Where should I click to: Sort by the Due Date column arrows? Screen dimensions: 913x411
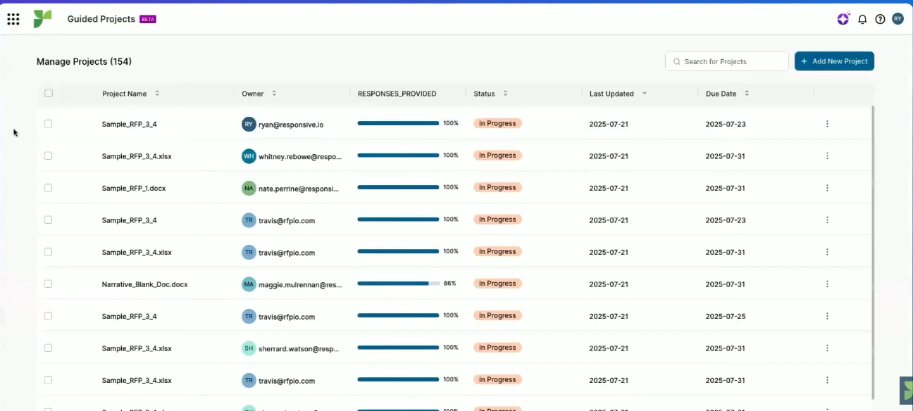747,94
